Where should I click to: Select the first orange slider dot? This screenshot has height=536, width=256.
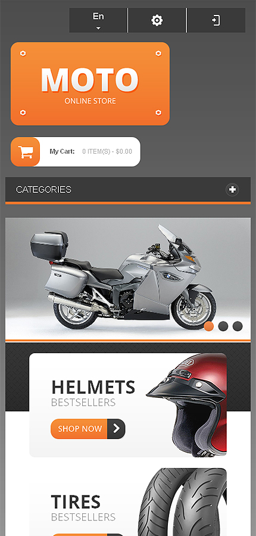coord(209,326)
